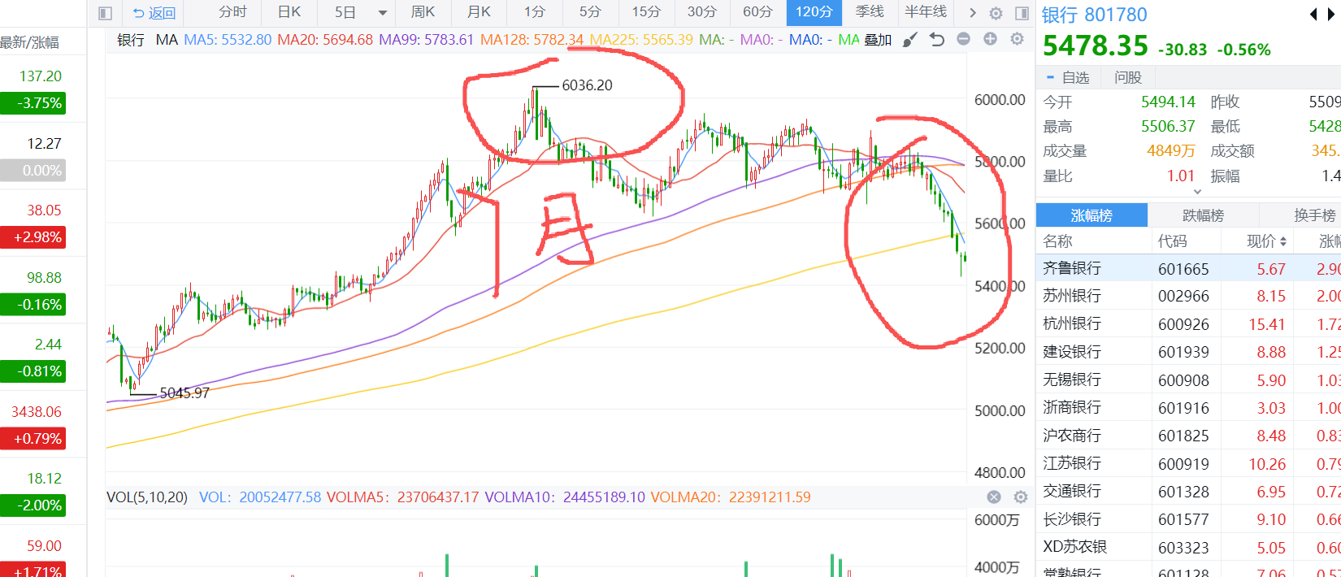Viewport: 1341px width, 577px height.
Task: Switch to the 跌幅榜 tab
Action: [1203, 215]
